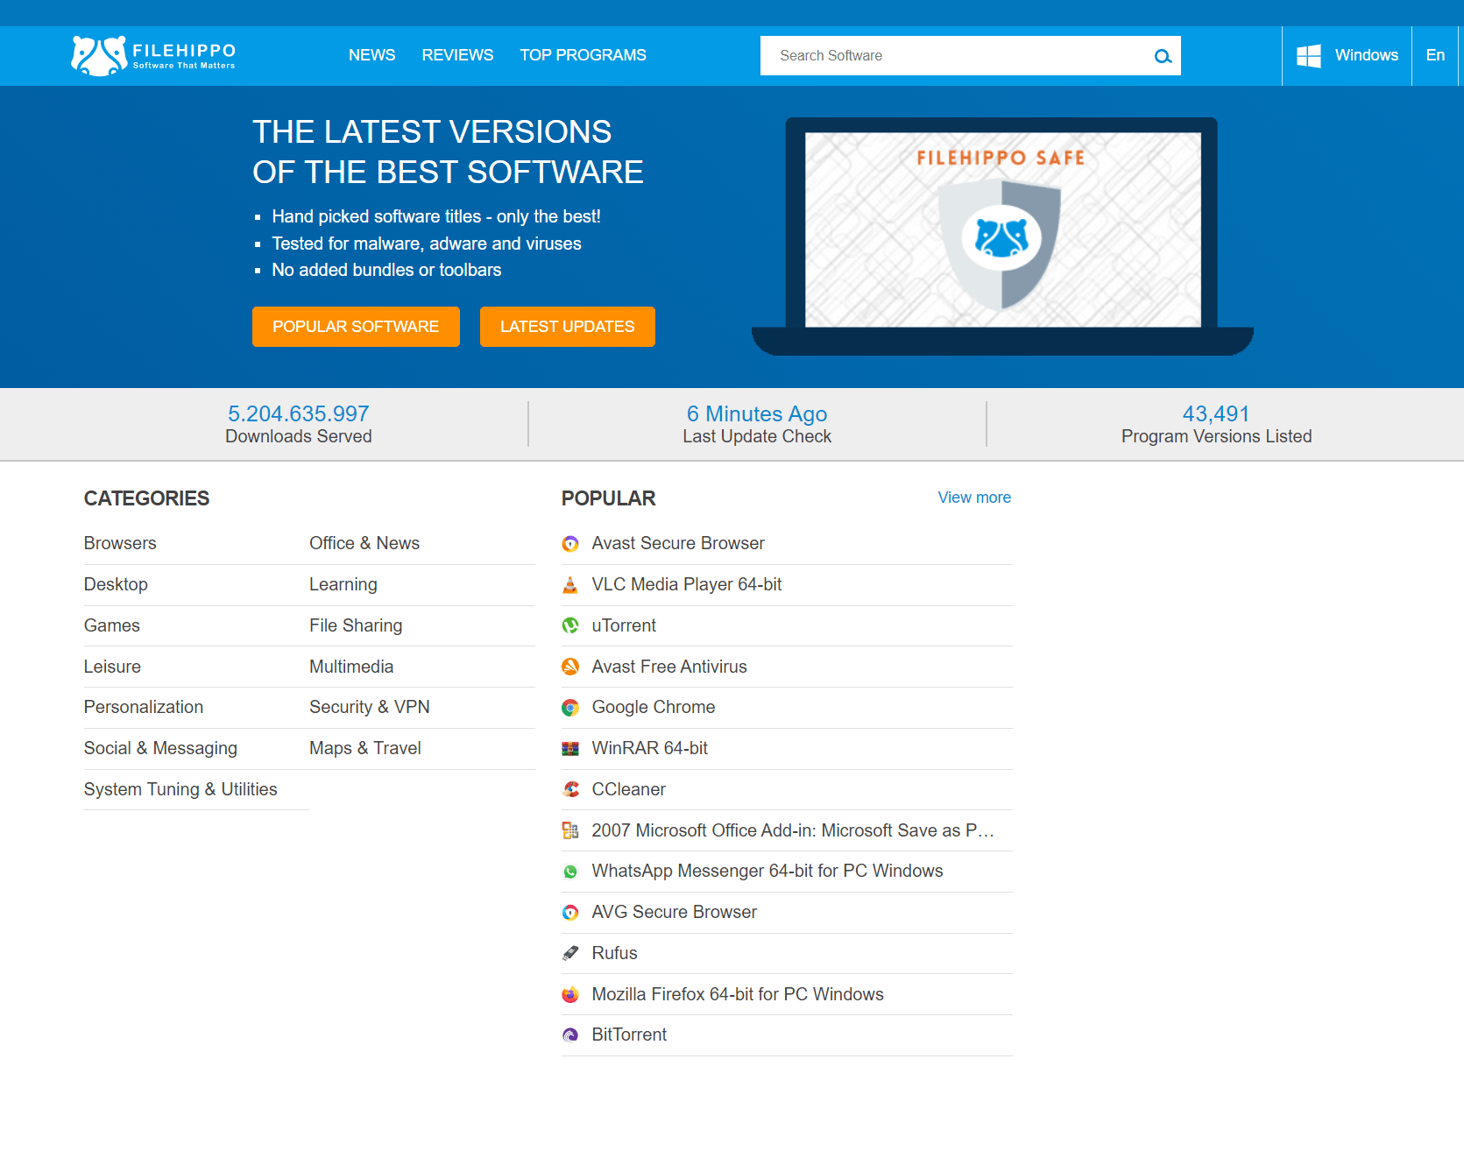The height and width of the screenshot is (1158, 1464).
Task: Click the FileHippo logo
Action: coord(153,55)
